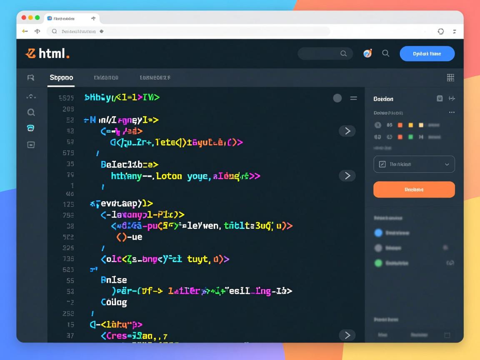Viewport: 480px width, 360px height.
Task: Select the blue circle option in right panel
Action: [378, 233]
